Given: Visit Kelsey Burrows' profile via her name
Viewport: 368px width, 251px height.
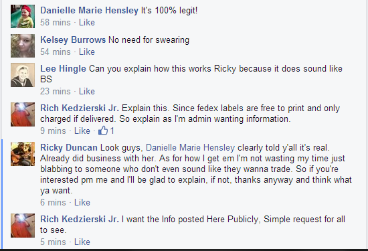Looking at the screenshot, I should pyautogui.click(x=73, y=39).
